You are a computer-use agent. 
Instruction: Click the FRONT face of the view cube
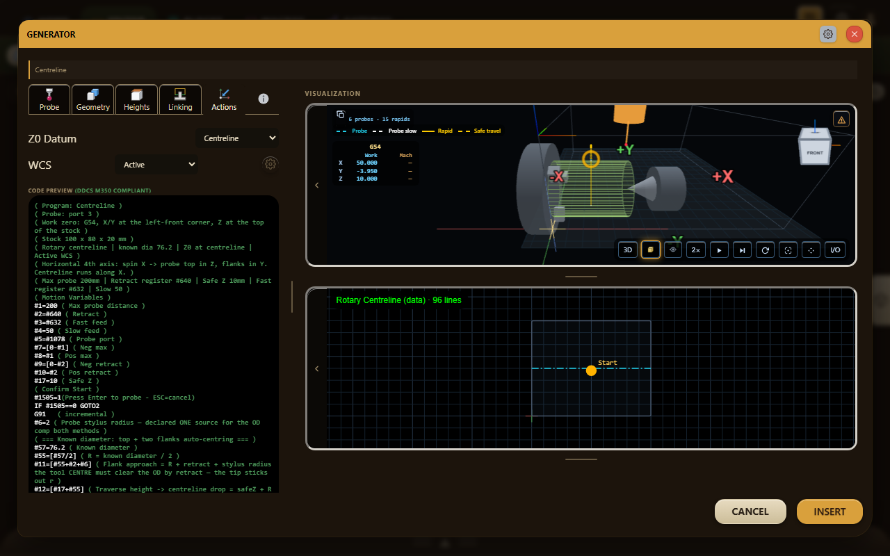coord(815,152)
